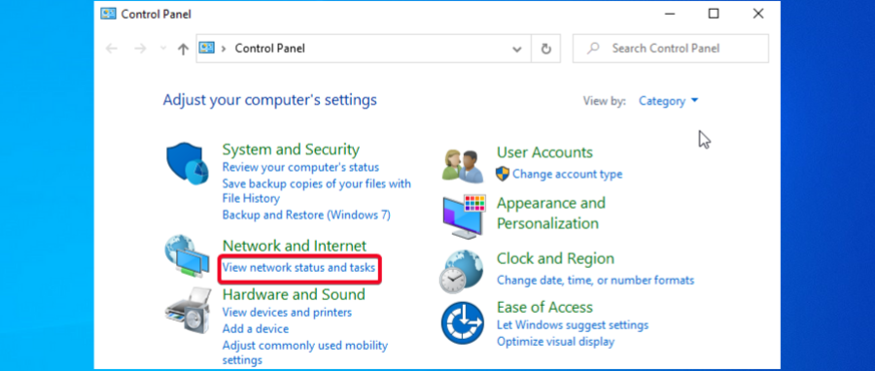Image resolution: width=875 pixels, height=371 pixels.
Task: Refresh the Control Panel view
Action: point(546,49)
